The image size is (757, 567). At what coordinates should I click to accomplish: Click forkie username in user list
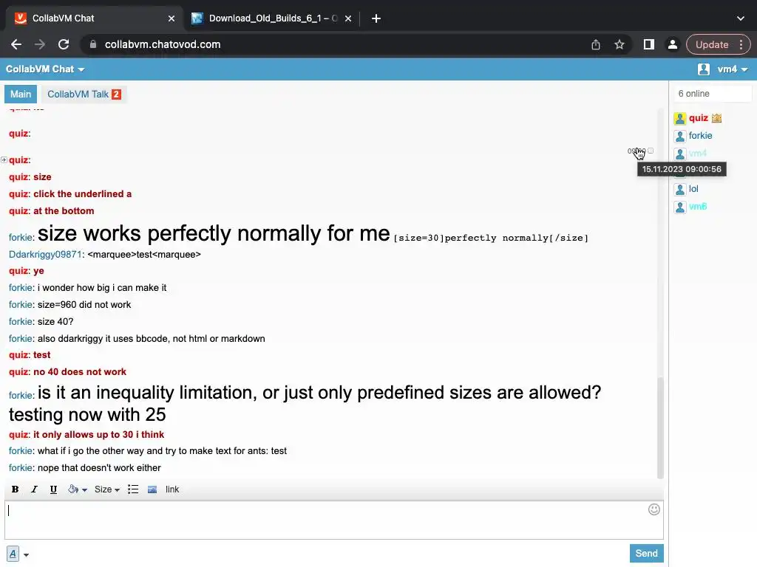700,136
